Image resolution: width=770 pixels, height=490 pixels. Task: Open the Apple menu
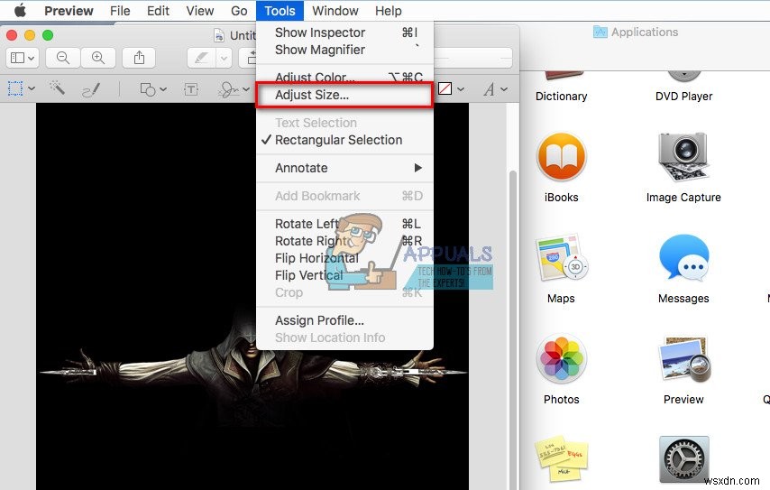tap(20, 10)
